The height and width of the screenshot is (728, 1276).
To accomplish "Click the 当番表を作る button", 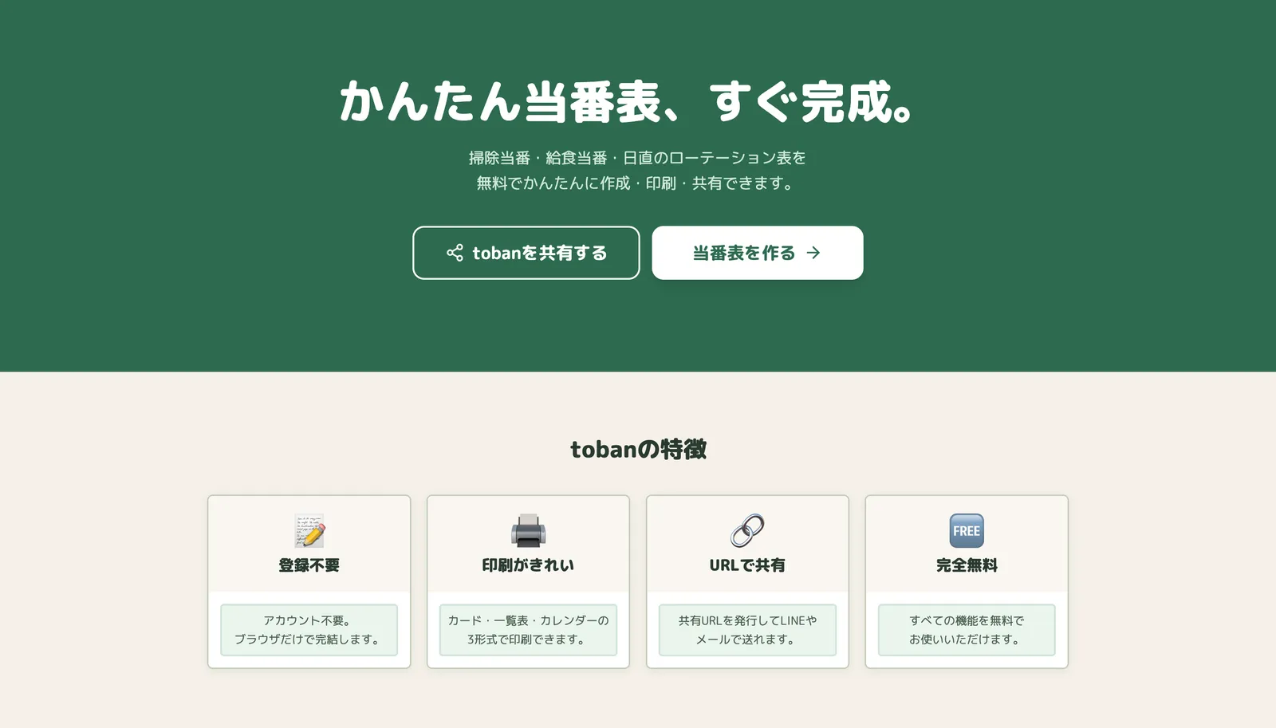I will coord(758,253).
